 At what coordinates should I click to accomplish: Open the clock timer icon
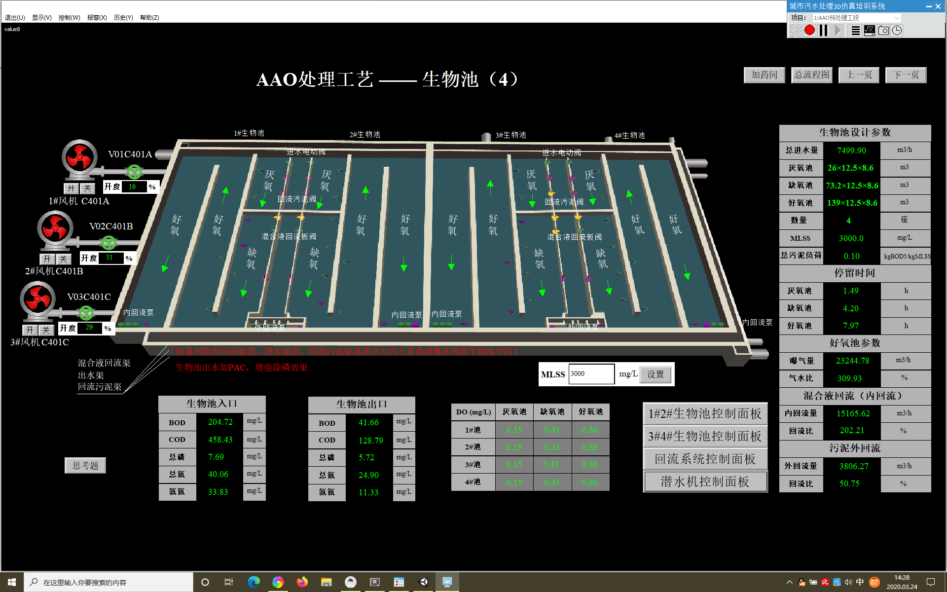pos(897,31)
